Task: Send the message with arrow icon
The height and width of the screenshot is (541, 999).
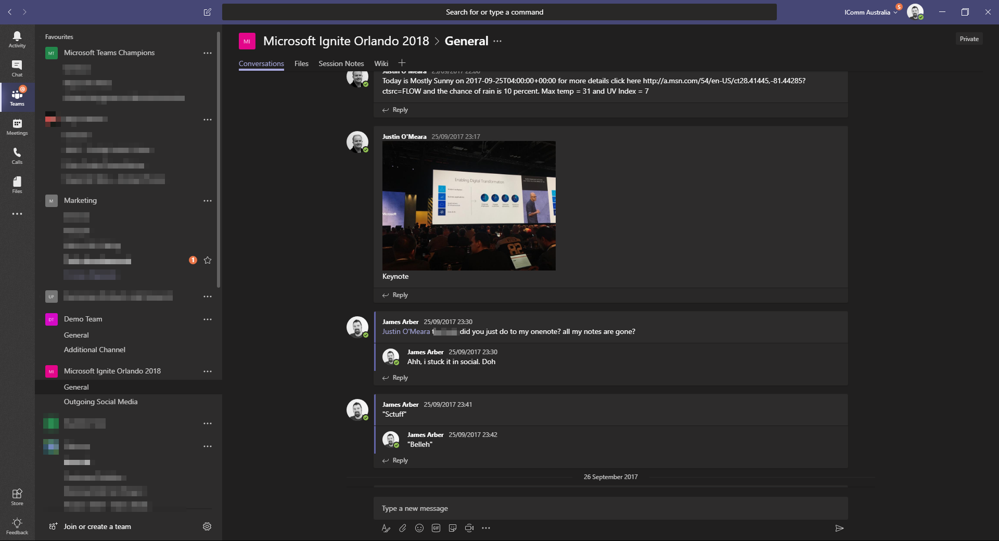Action: [839, 528]
